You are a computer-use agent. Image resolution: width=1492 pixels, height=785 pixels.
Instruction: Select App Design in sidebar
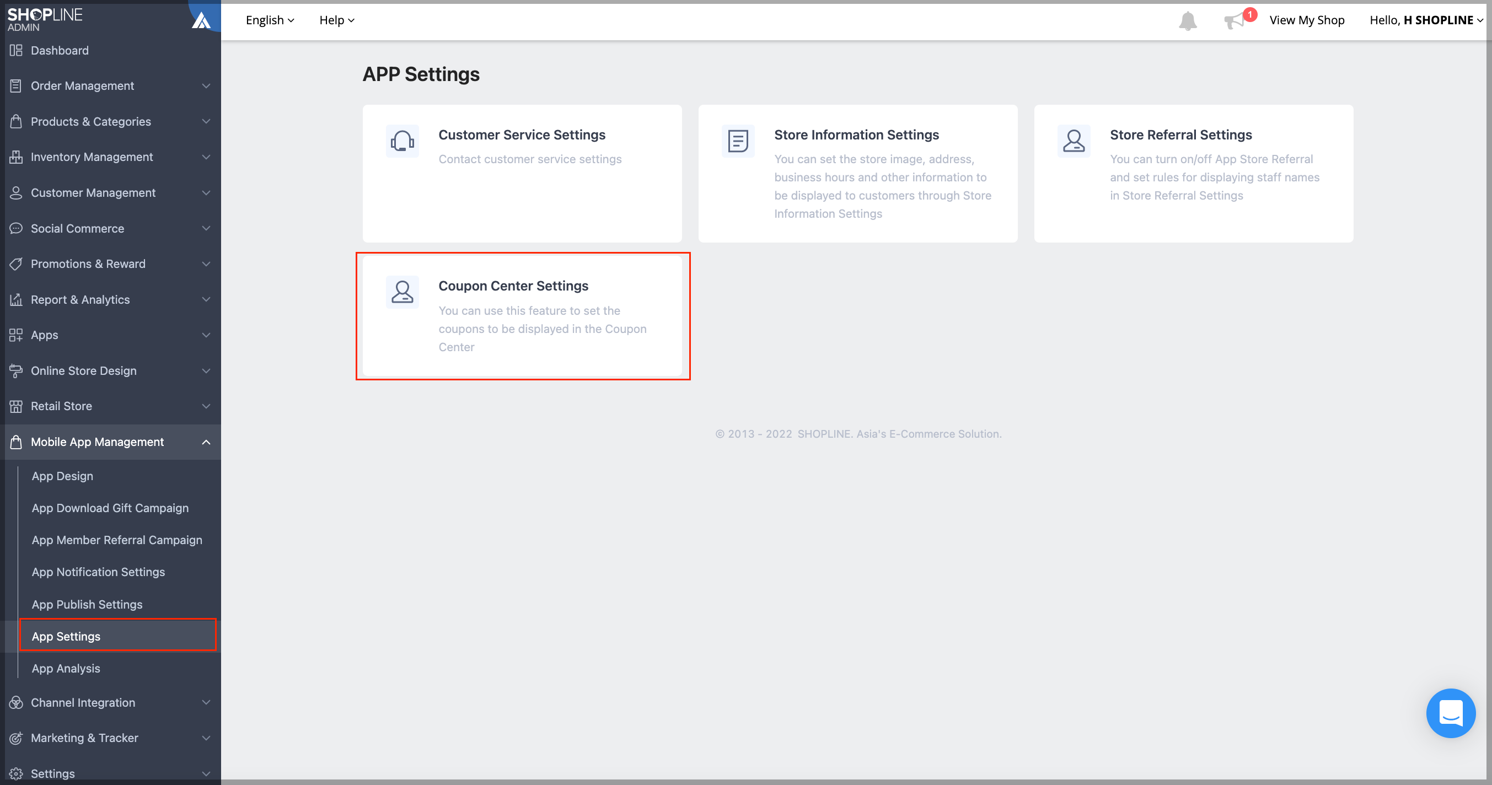point(62,476)
